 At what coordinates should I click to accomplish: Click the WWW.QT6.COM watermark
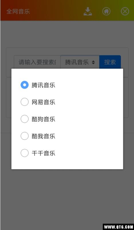(118, 227)
